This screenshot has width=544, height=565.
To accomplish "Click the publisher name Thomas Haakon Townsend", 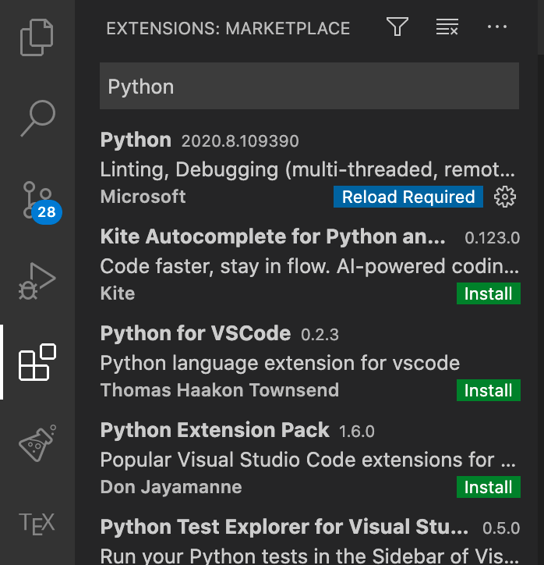I will [220, 390].
